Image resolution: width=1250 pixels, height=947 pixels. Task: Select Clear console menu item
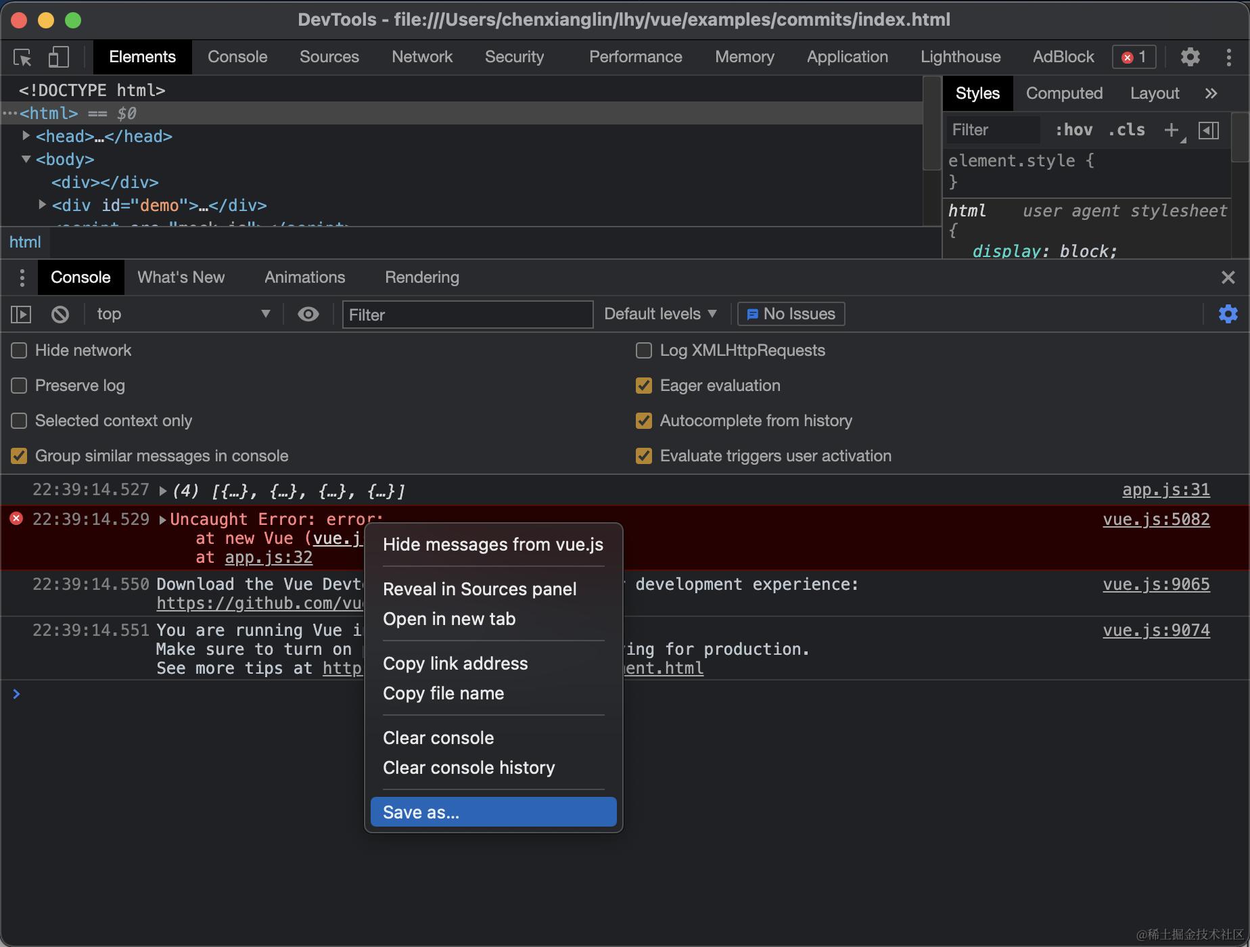(494, 738)
